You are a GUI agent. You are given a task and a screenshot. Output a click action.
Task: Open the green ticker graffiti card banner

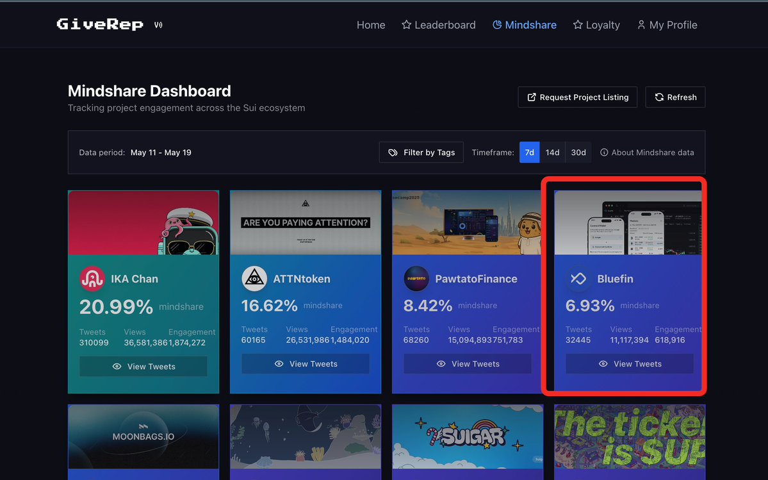point(630,436)
